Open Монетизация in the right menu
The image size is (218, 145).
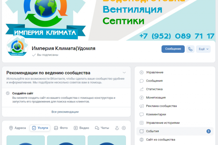[x=175, y=98]
